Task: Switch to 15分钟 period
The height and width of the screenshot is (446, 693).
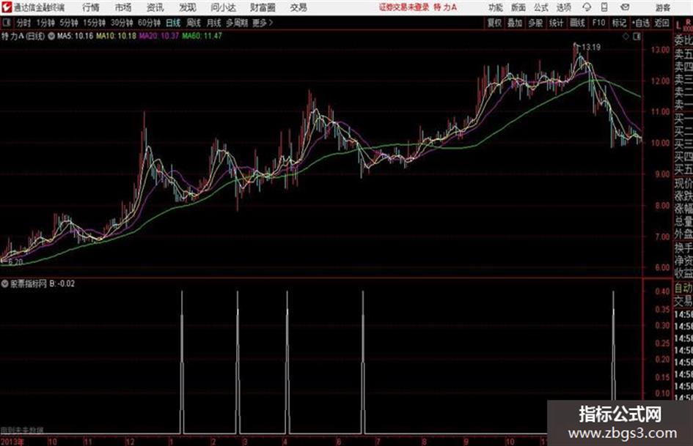Action: click(94, 23)
